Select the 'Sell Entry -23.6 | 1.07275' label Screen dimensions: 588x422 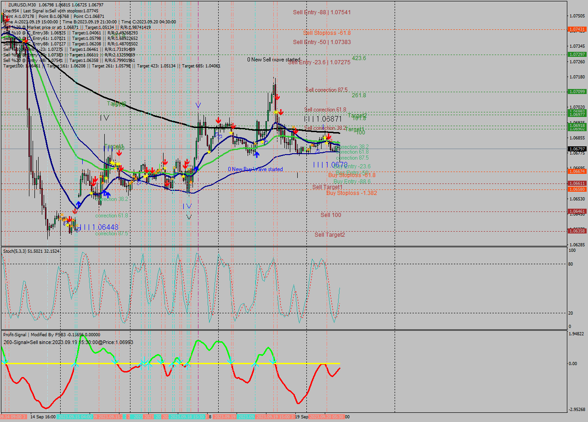click(x=319, y=62)
